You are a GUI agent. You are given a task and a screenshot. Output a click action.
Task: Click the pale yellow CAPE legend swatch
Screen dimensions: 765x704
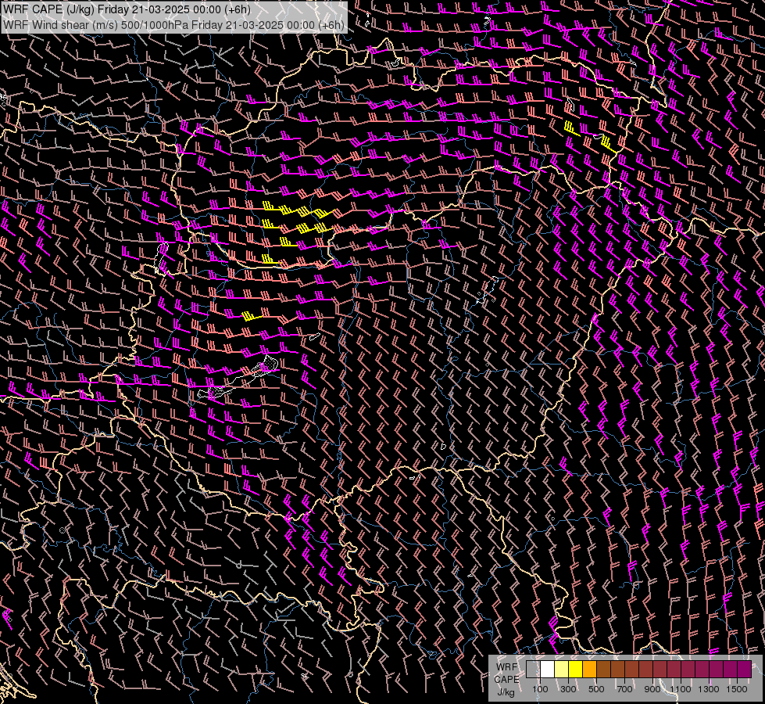[x=562, y=669]
